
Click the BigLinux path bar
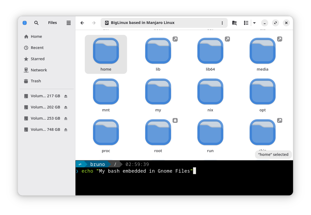(x=164, y=23)
